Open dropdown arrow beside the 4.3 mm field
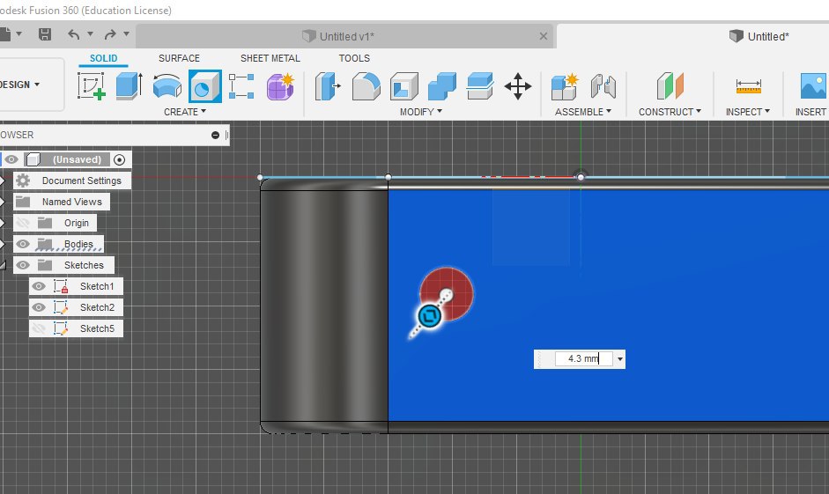The height and width of the screenshot is (494, 829). click(x=620, y=359)
